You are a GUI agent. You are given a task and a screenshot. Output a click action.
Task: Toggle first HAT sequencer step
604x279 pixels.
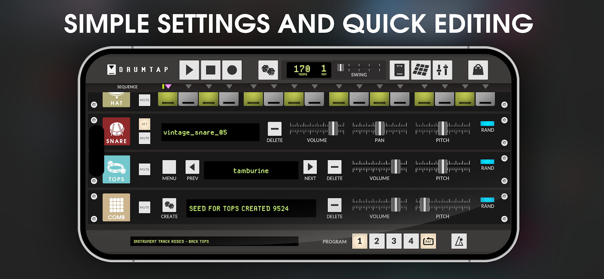coord(168,99)
